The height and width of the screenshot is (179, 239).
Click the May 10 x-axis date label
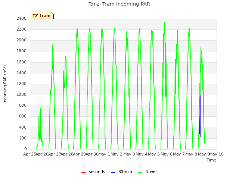(x=217, y=154)
